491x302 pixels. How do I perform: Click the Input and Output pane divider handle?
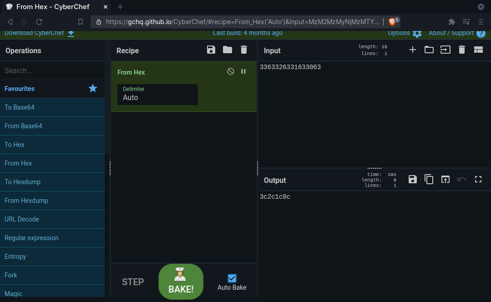374,168
